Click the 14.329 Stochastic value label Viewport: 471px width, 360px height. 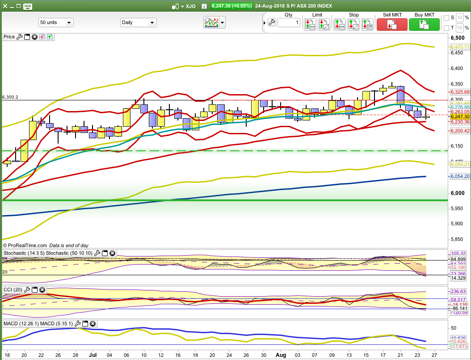(458, 278)
